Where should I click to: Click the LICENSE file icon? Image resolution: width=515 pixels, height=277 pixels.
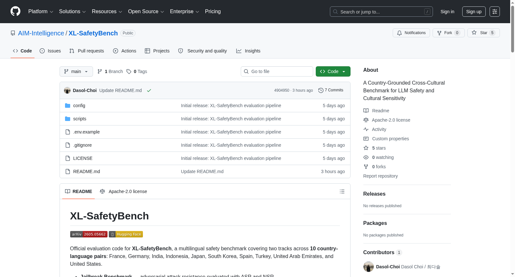[x=68, y=158]
